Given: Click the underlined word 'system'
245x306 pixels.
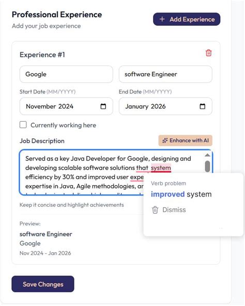Looking at the screenshot, I should [x=161, y=168].
